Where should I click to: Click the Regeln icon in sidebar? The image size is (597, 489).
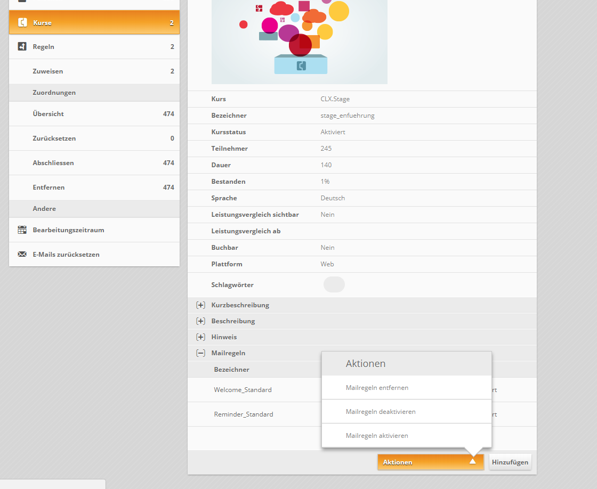[x=22, y=47]
